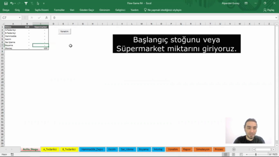This screenshot has height=157, width=279.
Task: Open the Giriş ribbon tab
Action: 17,10
